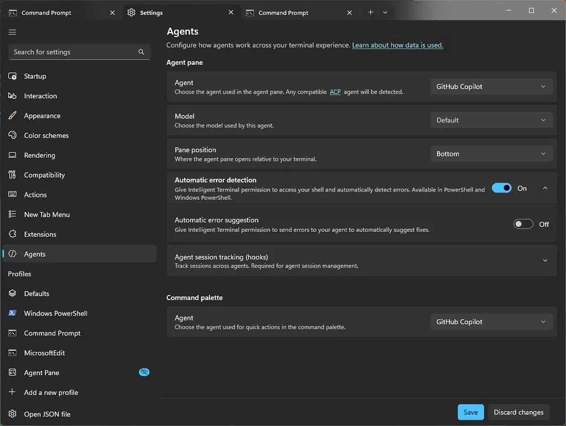Click the Rendering monitor icon
The width and height of the screenshot is (566, 426).
[x=12, y=155]
